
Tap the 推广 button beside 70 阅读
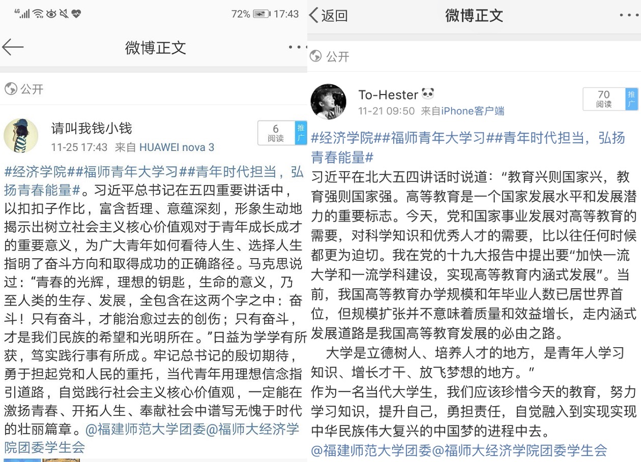pyautogui.click(x=631, y=99)
